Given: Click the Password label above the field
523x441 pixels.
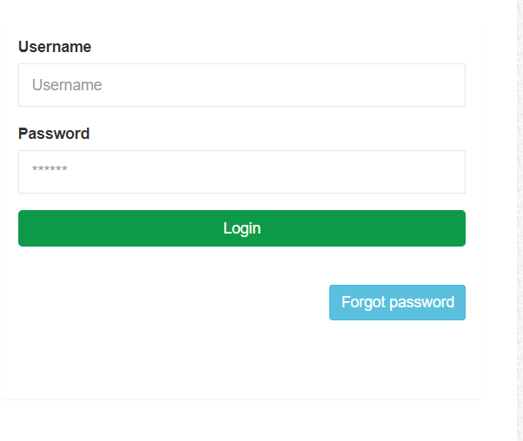Looking at the screenshot, I should (x=54, y=134).
